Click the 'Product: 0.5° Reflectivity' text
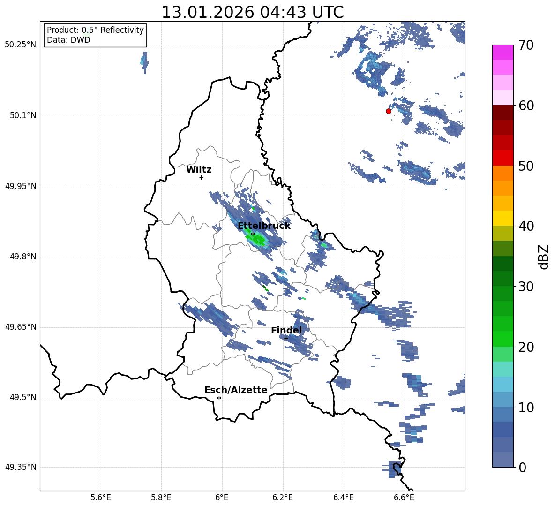This screenshot has height=507, width=555. pos(95,30)
